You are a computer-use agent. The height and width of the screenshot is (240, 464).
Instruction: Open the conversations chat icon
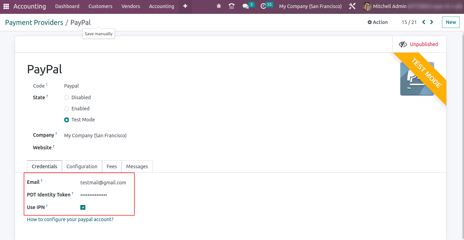pos(245,6)
